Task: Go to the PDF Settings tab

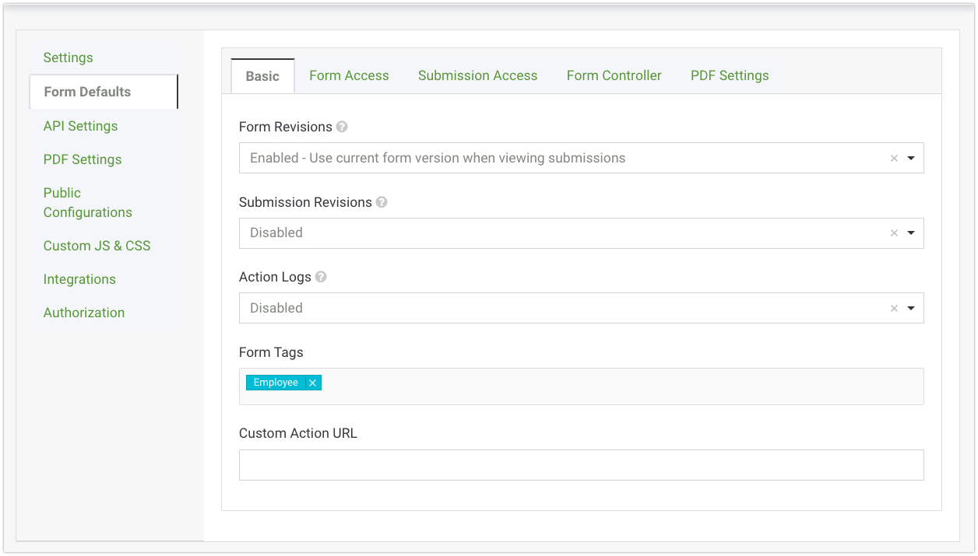Action: [730, 75]
